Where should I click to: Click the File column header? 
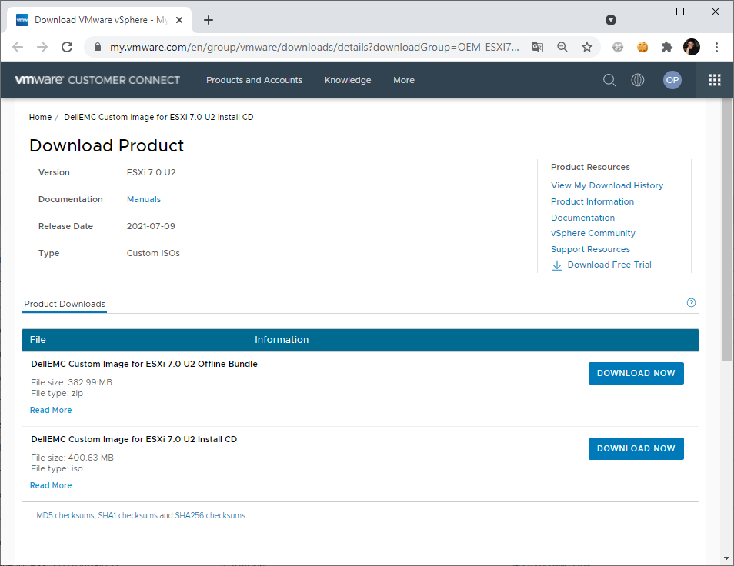click(38, 340)
